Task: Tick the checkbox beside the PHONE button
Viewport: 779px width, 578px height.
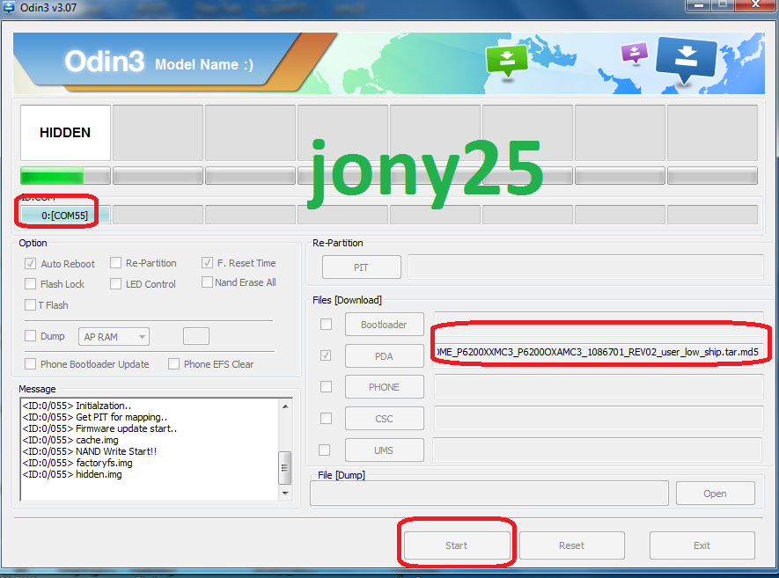Action: pos(326,387)
